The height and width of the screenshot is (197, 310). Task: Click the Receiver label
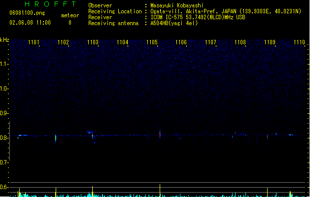click(100, 17)
